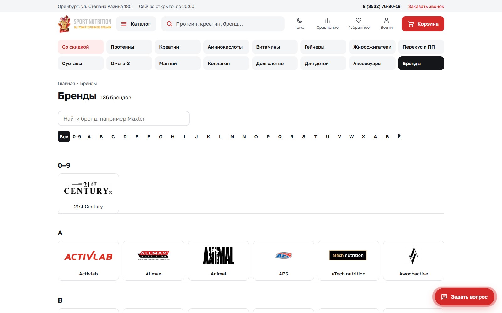Select the Аксессуары category

(x=372, y=63)
